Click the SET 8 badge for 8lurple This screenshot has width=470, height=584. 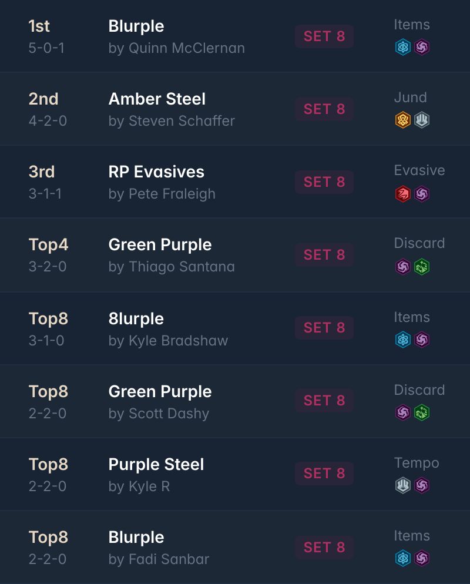(x=324, y=328)
